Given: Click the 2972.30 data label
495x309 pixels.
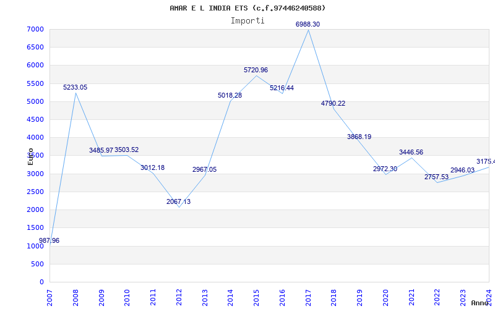Looking at the screenshot, I should coord(385,169).
